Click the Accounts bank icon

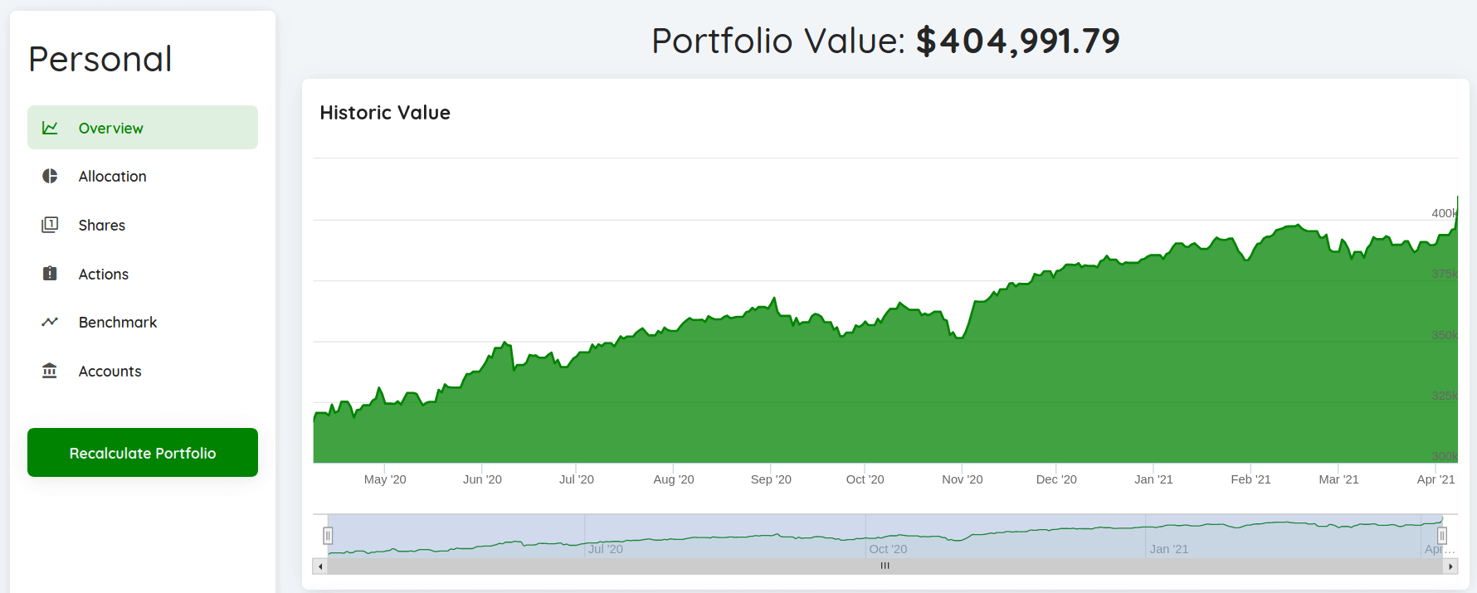tap(50, 371)
